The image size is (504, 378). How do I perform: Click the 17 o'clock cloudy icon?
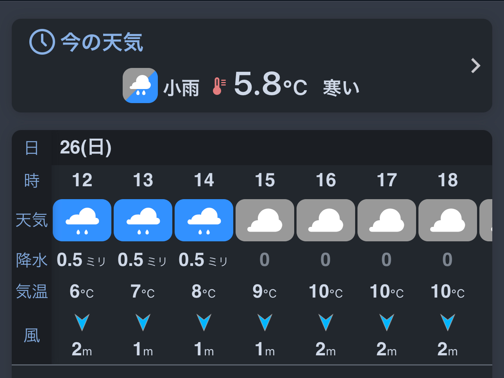point(387,220)
